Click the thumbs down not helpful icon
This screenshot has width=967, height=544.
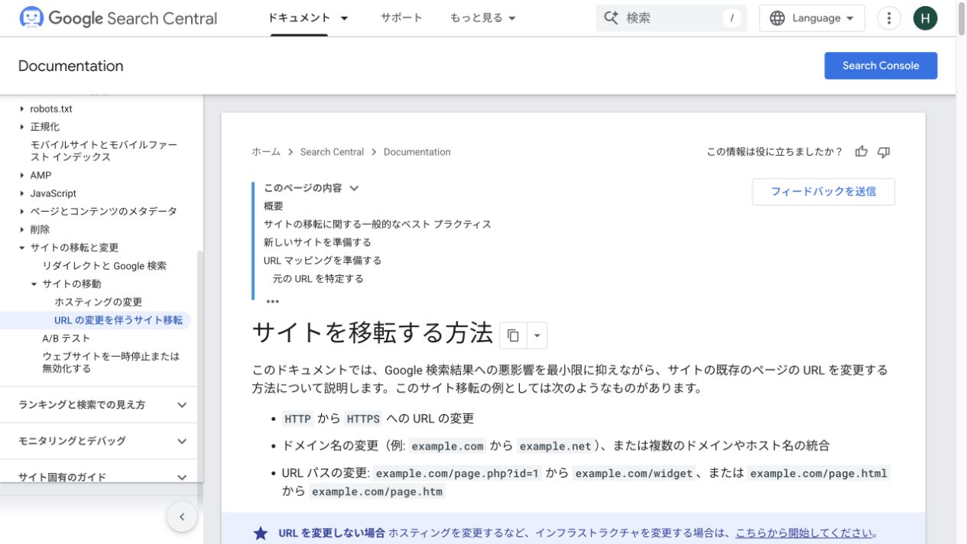coord(884,151)
